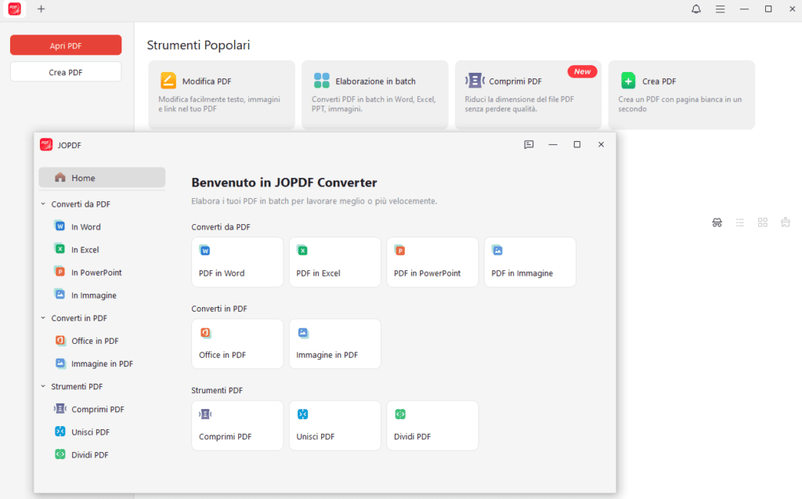Viewport: 802px width, 499px height.
Task: Open the PDF in Word tile label
Action: tap(222, 273)
